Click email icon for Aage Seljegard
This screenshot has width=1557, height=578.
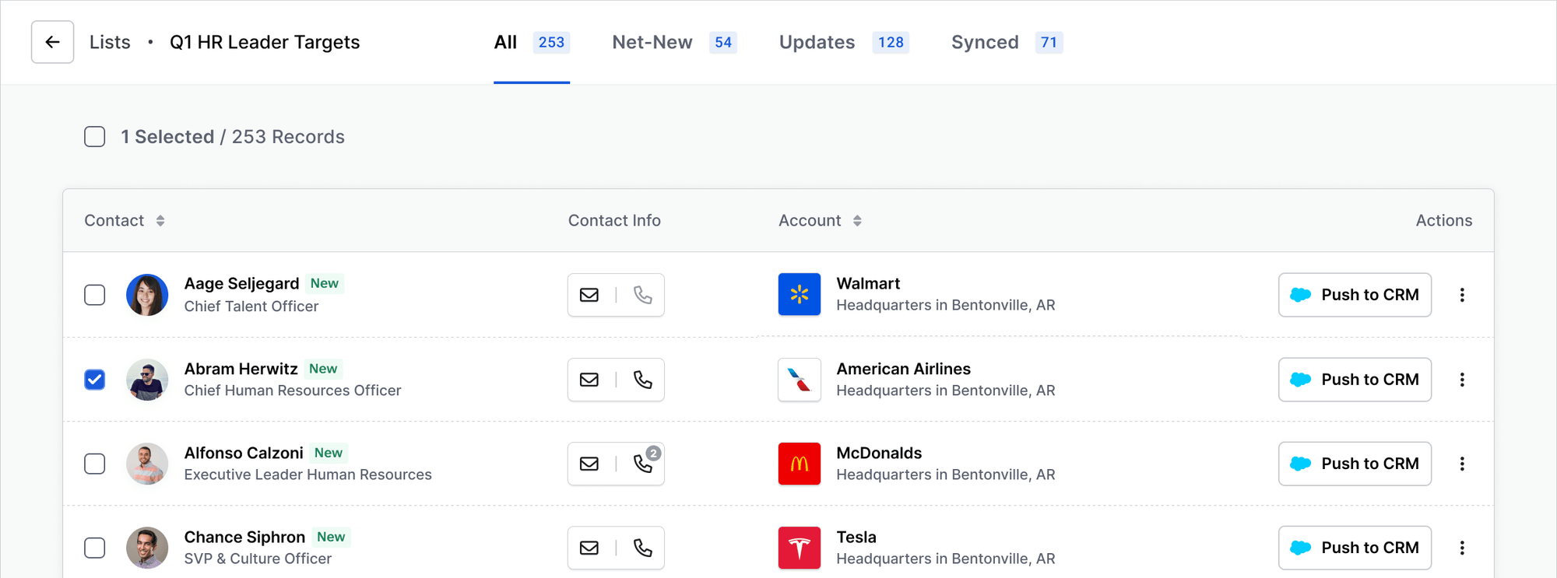pos(589,295)
